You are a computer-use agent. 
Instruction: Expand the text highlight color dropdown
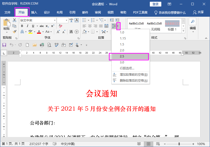click(x=34, y=32)
